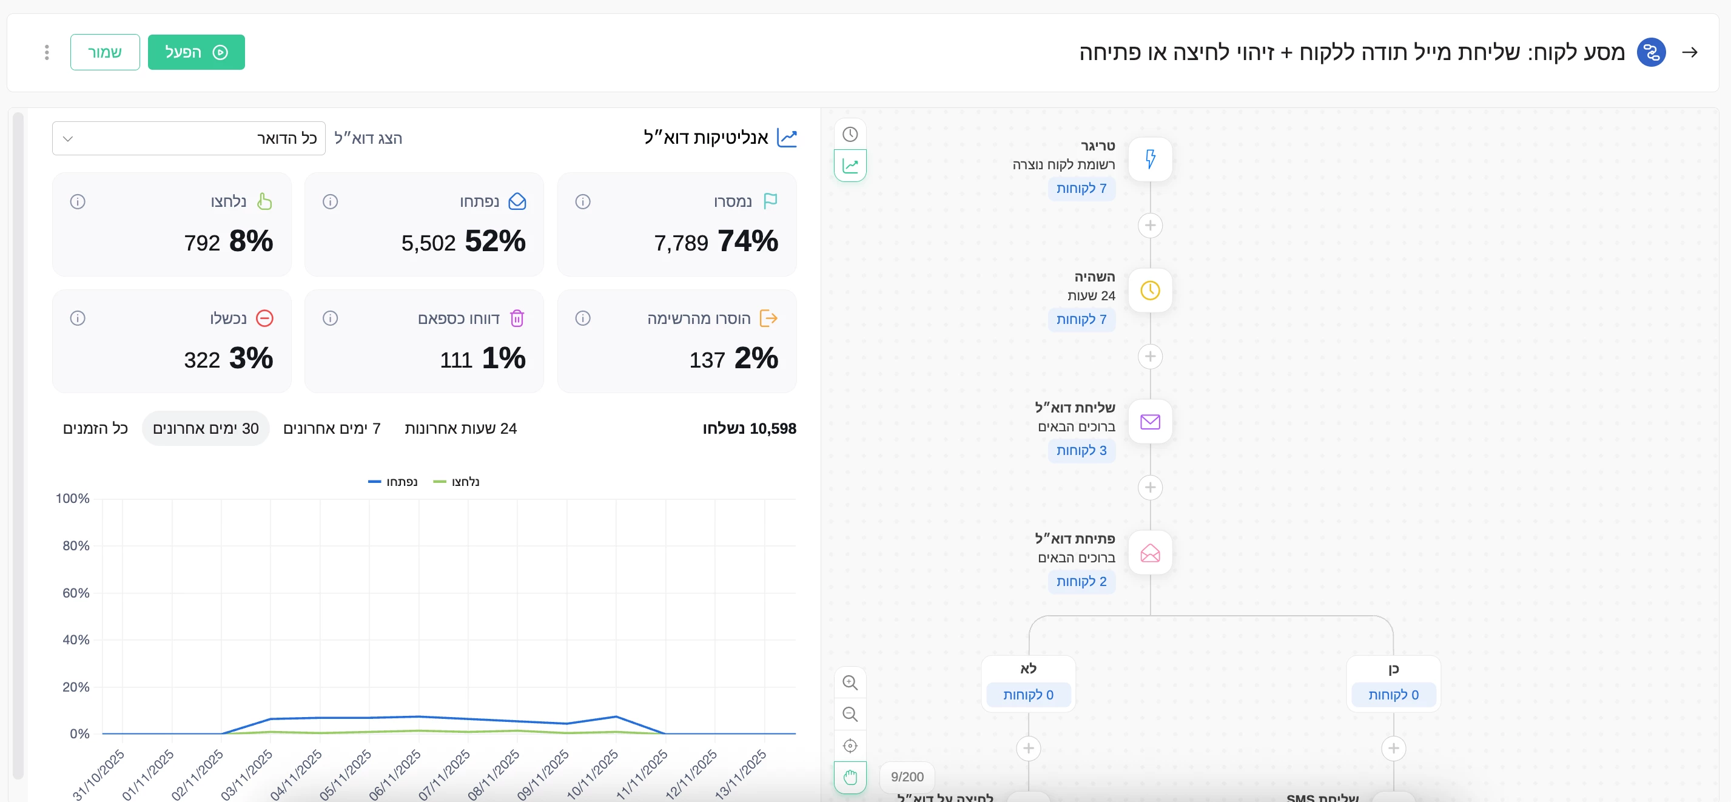Switch to כל הזמנים time range
The image size is (1731, 802).
(x=95, y=429)
